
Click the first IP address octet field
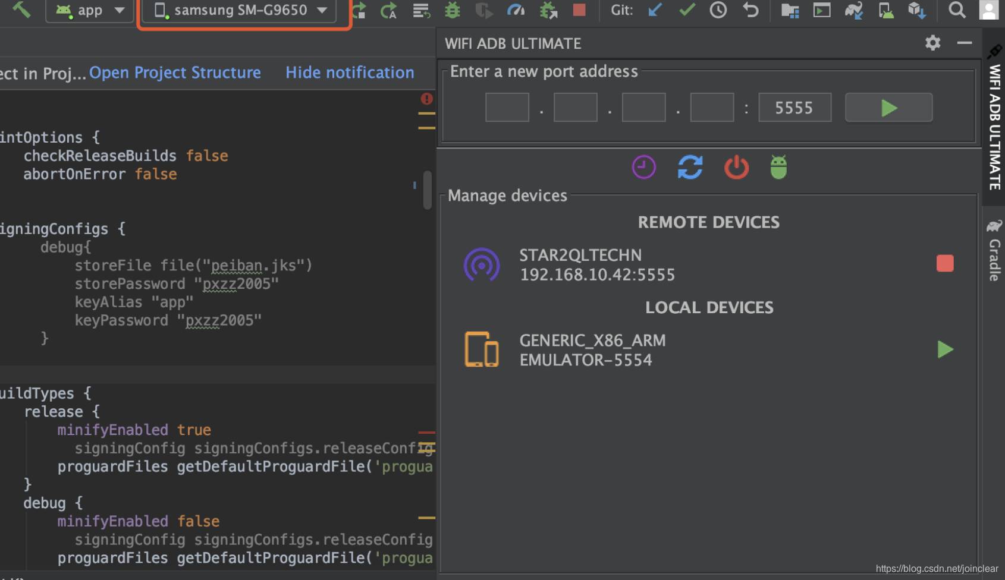click(507, 108)
